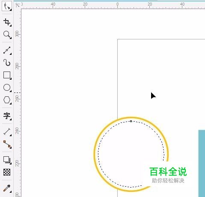Select the Color Eyedropper tool

(x=7, y=188)
